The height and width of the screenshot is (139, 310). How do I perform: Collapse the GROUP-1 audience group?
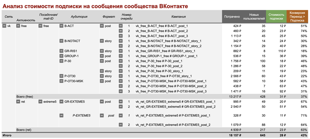[x=61, y=56]
